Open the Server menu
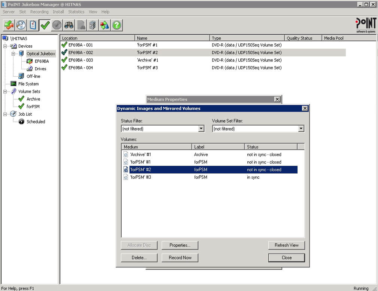Screen dimensions: 378x291 coord(9,12)
